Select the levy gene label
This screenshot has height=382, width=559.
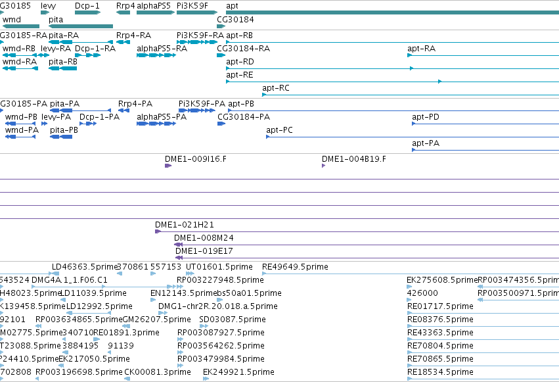click(48, 6)
